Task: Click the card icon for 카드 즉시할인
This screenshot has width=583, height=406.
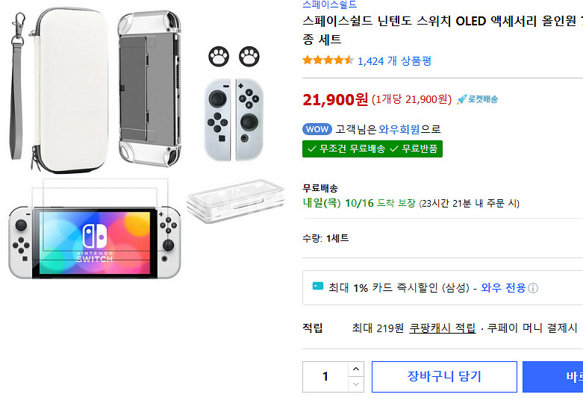Action: coord(318,287)
